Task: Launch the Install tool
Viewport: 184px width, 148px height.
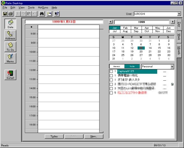Action: click(x=10, y=75)
